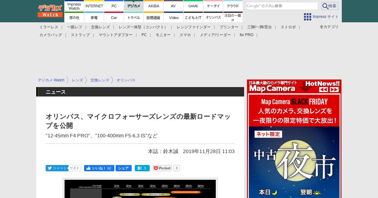Open the GAME nav tab
This screenshot has width=378, height=198.
click(x=193, y=6)
